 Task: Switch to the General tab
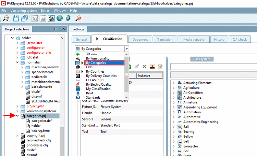tap(81, 39)
